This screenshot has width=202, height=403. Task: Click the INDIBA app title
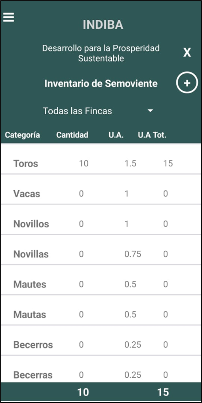103,25
